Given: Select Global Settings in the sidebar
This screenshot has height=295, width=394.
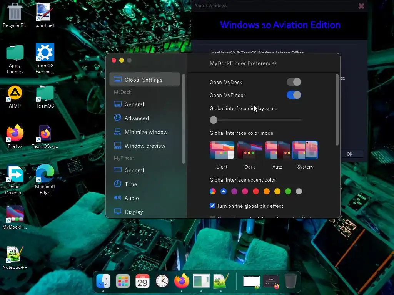Looking at the screenshot, I should pos(145,80).
